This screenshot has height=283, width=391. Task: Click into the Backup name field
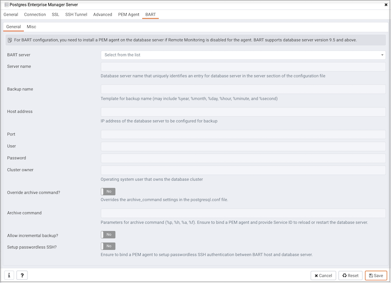click(243, 89)
